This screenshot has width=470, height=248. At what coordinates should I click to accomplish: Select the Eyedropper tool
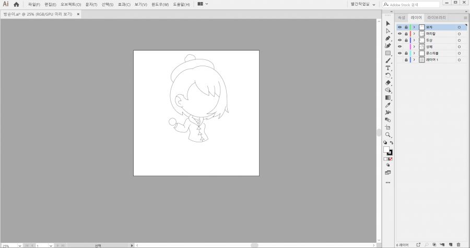point(387,105)
